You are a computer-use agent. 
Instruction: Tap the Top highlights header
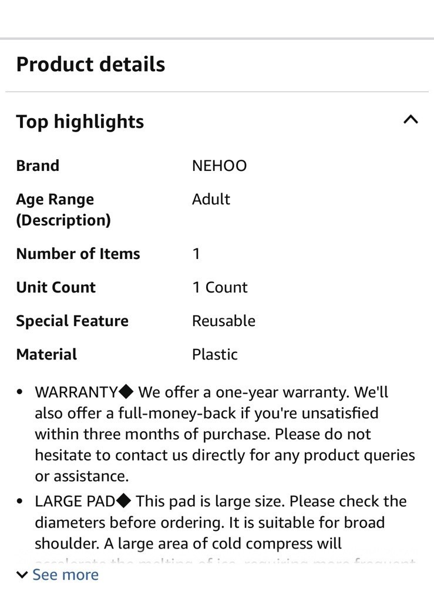tap(80, 122)
